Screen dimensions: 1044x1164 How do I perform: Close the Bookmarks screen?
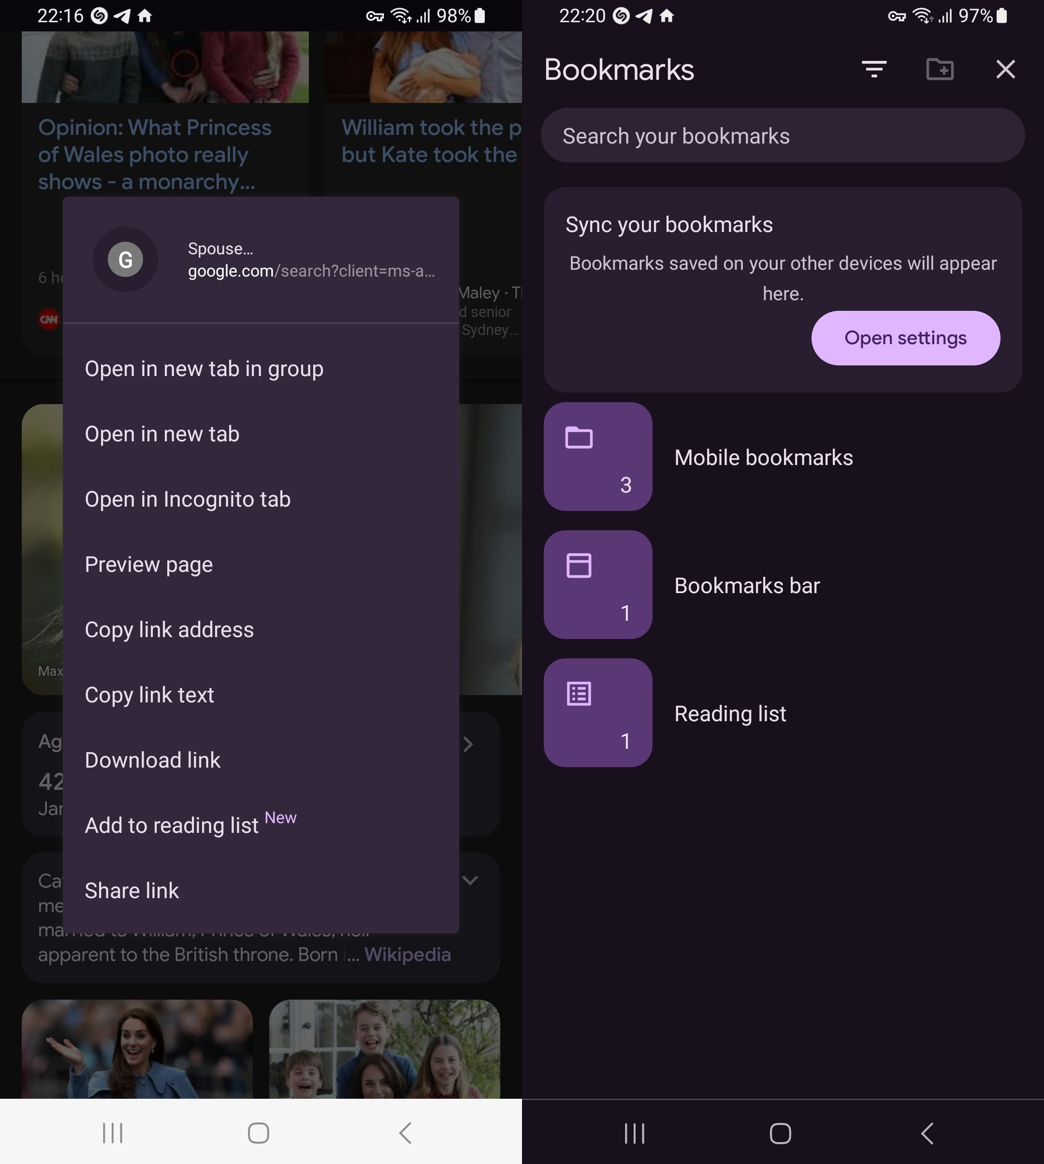(x=1005, y=70)
